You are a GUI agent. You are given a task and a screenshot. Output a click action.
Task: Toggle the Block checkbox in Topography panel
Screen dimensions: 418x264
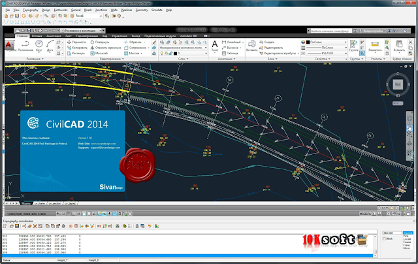pyautogui.click(x=385, y=239)
